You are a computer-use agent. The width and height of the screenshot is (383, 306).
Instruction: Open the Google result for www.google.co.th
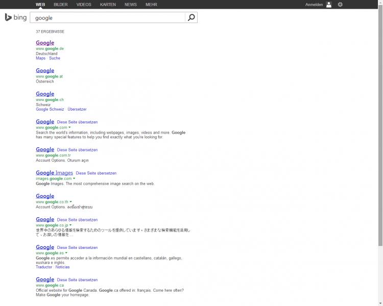(45, 196)
